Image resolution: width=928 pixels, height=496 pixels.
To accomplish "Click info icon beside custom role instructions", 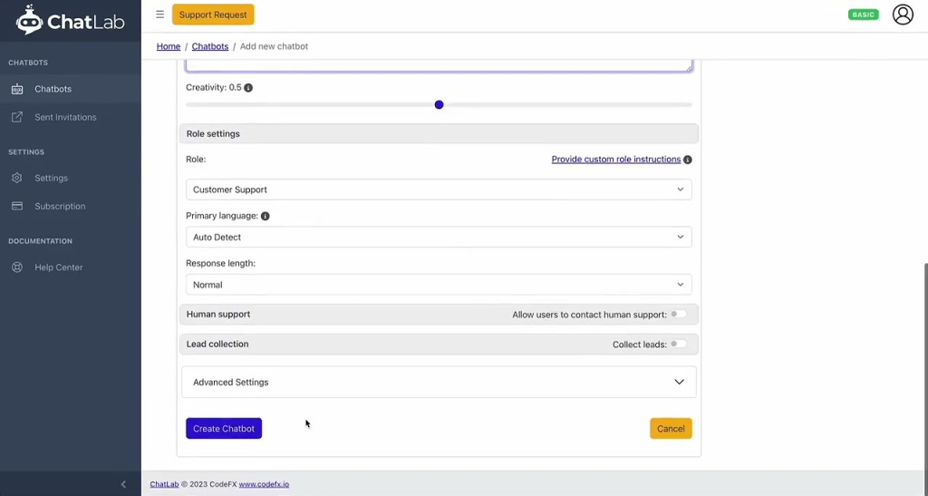I will [x=687, y=160].
